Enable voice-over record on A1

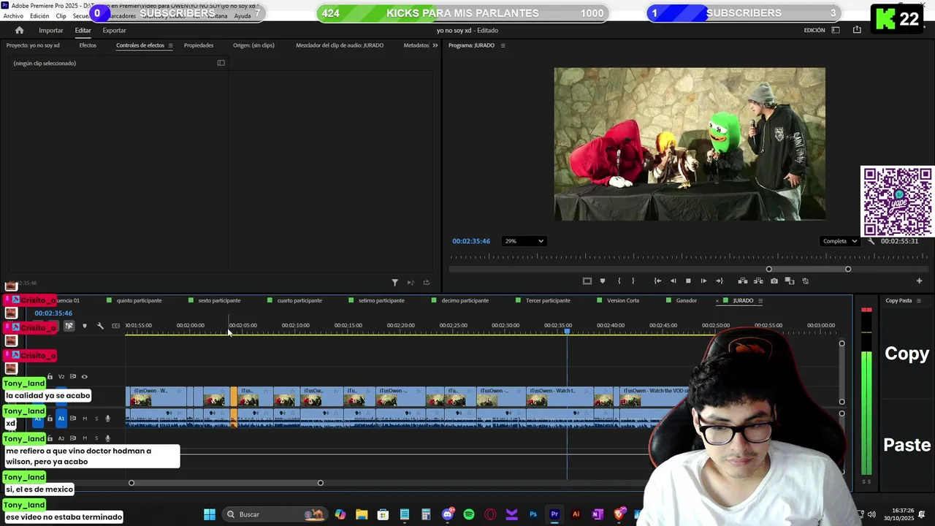coord(107,419)
